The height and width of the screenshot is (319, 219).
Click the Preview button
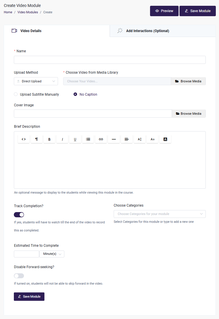coord(164,11)
